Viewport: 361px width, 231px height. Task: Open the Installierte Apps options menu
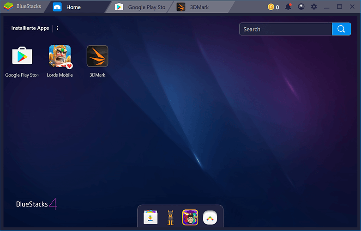(57, 28)
